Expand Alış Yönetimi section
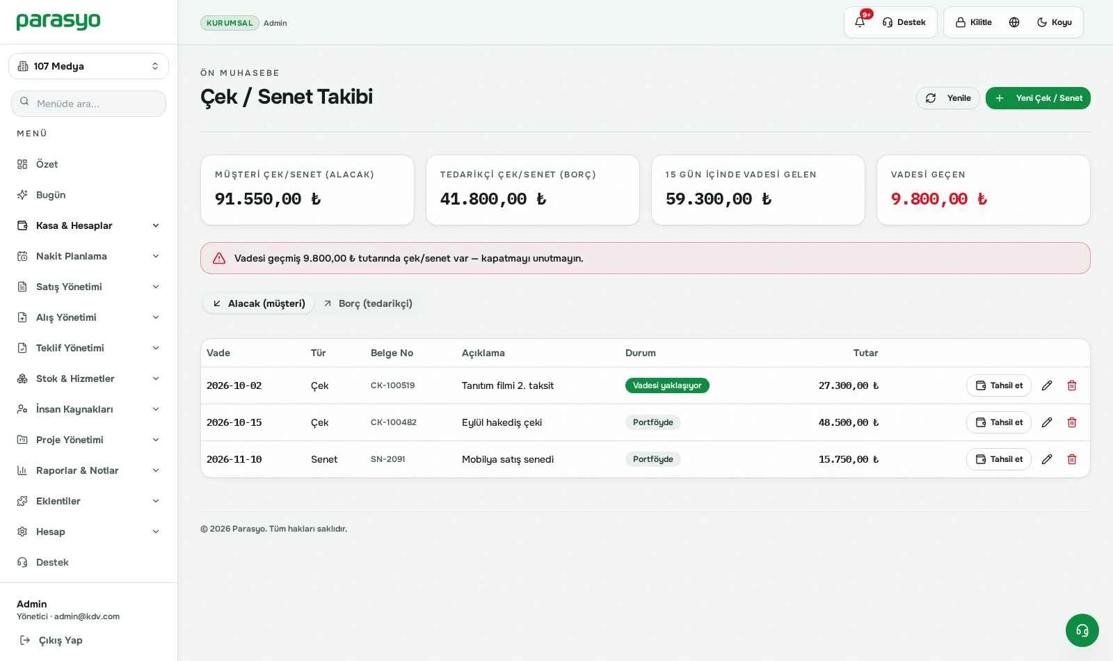 (x=89, y=317)
